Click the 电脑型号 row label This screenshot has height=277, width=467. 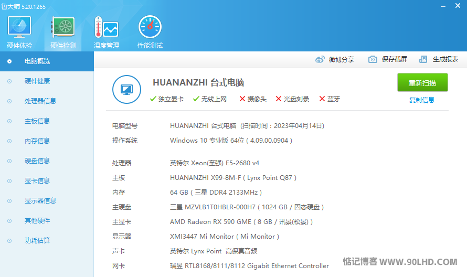[x=125, y=126]
